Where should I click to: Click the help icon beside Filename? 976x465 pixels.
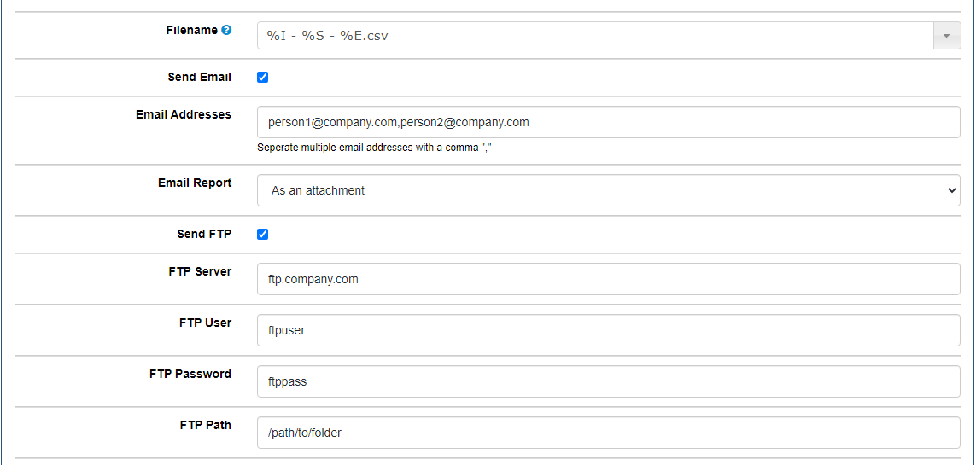[x=226, y=30]
